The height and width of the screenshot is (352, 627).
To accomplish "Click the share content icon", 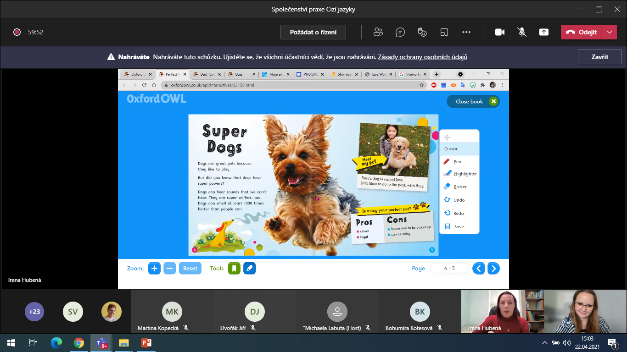I will pos(544,32).
